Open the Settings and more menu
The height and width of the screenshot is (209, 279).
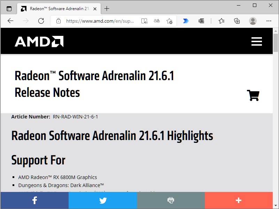269,21
